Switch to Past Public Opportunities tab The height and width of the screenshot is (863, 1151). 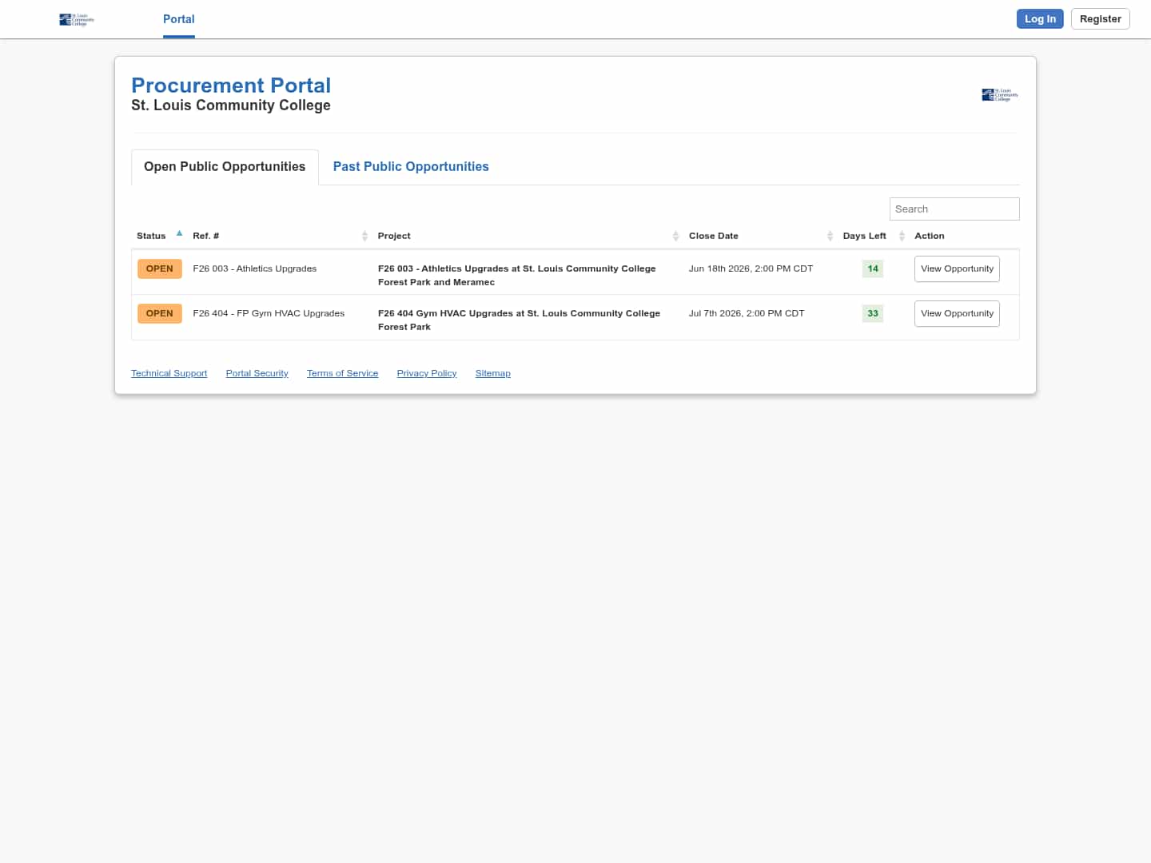[411, 167]
